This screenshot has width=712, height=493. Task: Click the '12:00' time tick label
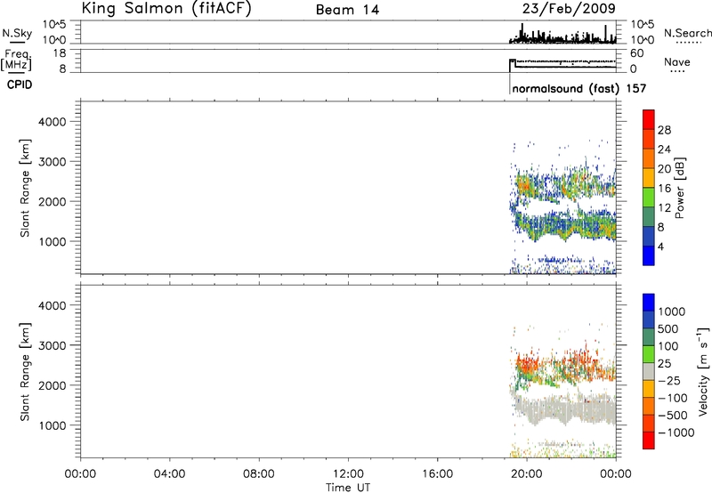click(x=348, y=474)
